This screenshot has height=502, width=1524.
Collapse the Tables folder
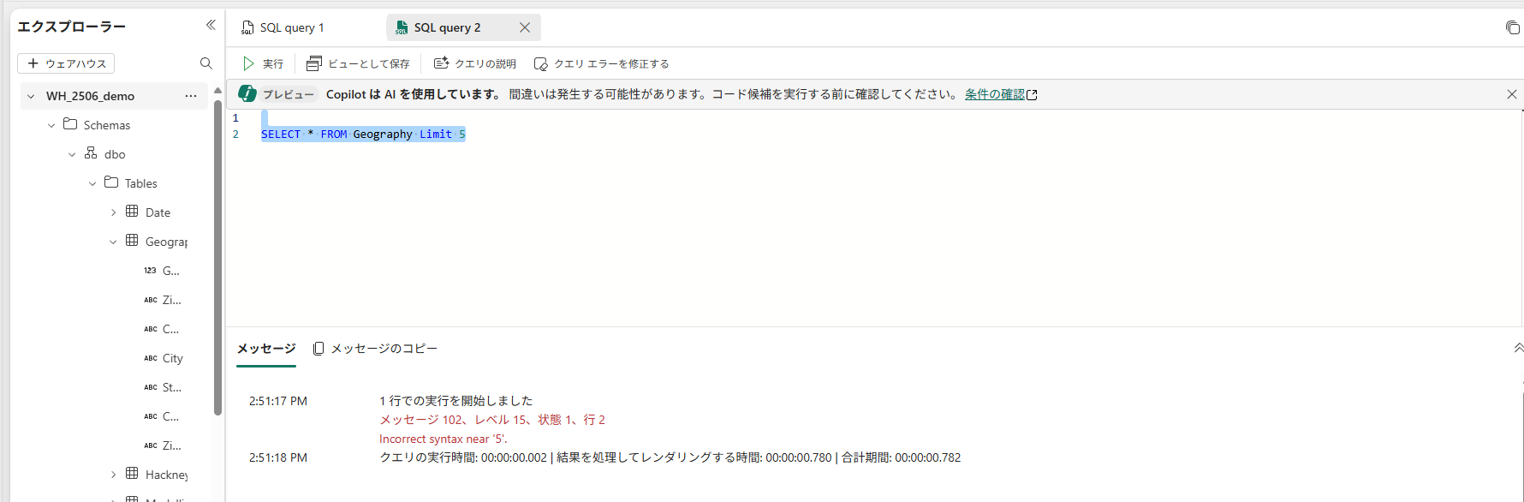(92, 183)
